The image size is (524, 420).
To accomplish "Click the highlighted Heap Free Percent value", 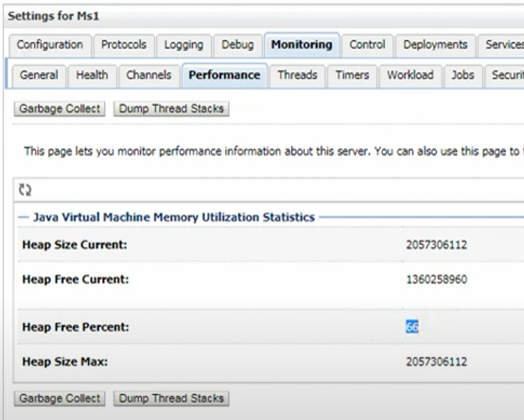I will click(x=412, y=327).
